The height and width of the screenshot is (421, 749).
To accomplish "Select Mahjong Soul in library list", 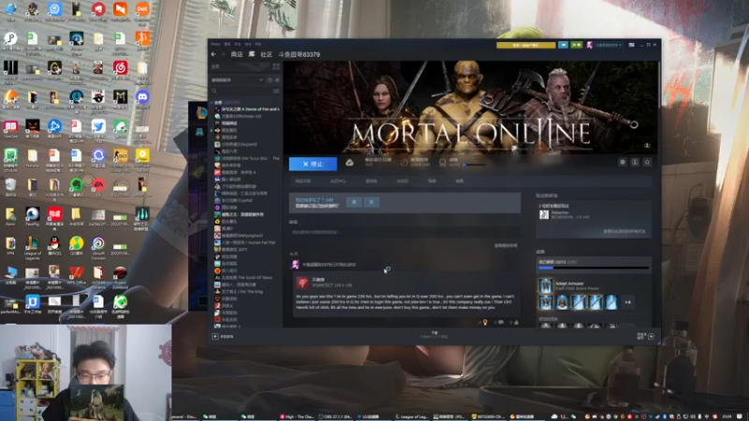I will 239,236.
